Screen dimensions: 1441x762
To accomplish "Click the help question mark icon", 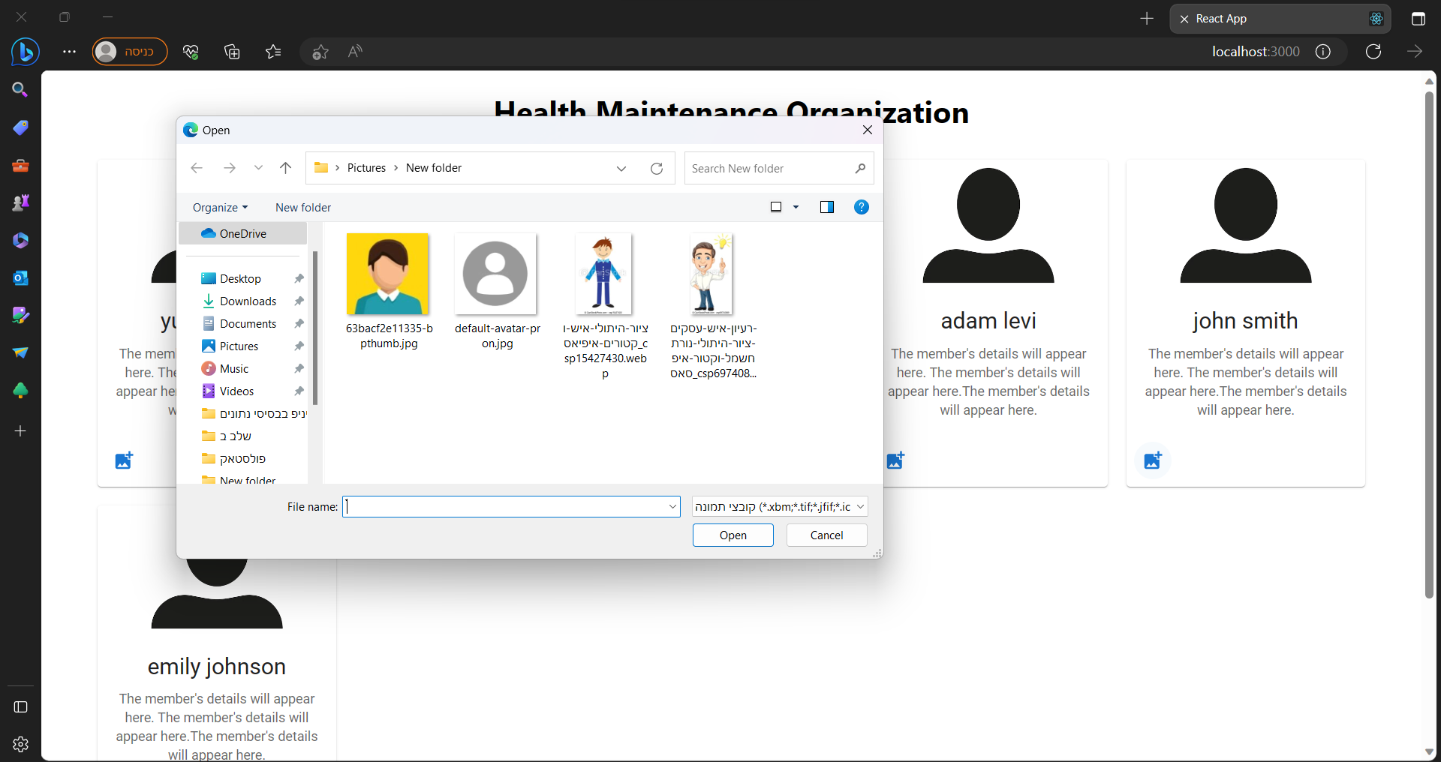I will click(862, 207).
